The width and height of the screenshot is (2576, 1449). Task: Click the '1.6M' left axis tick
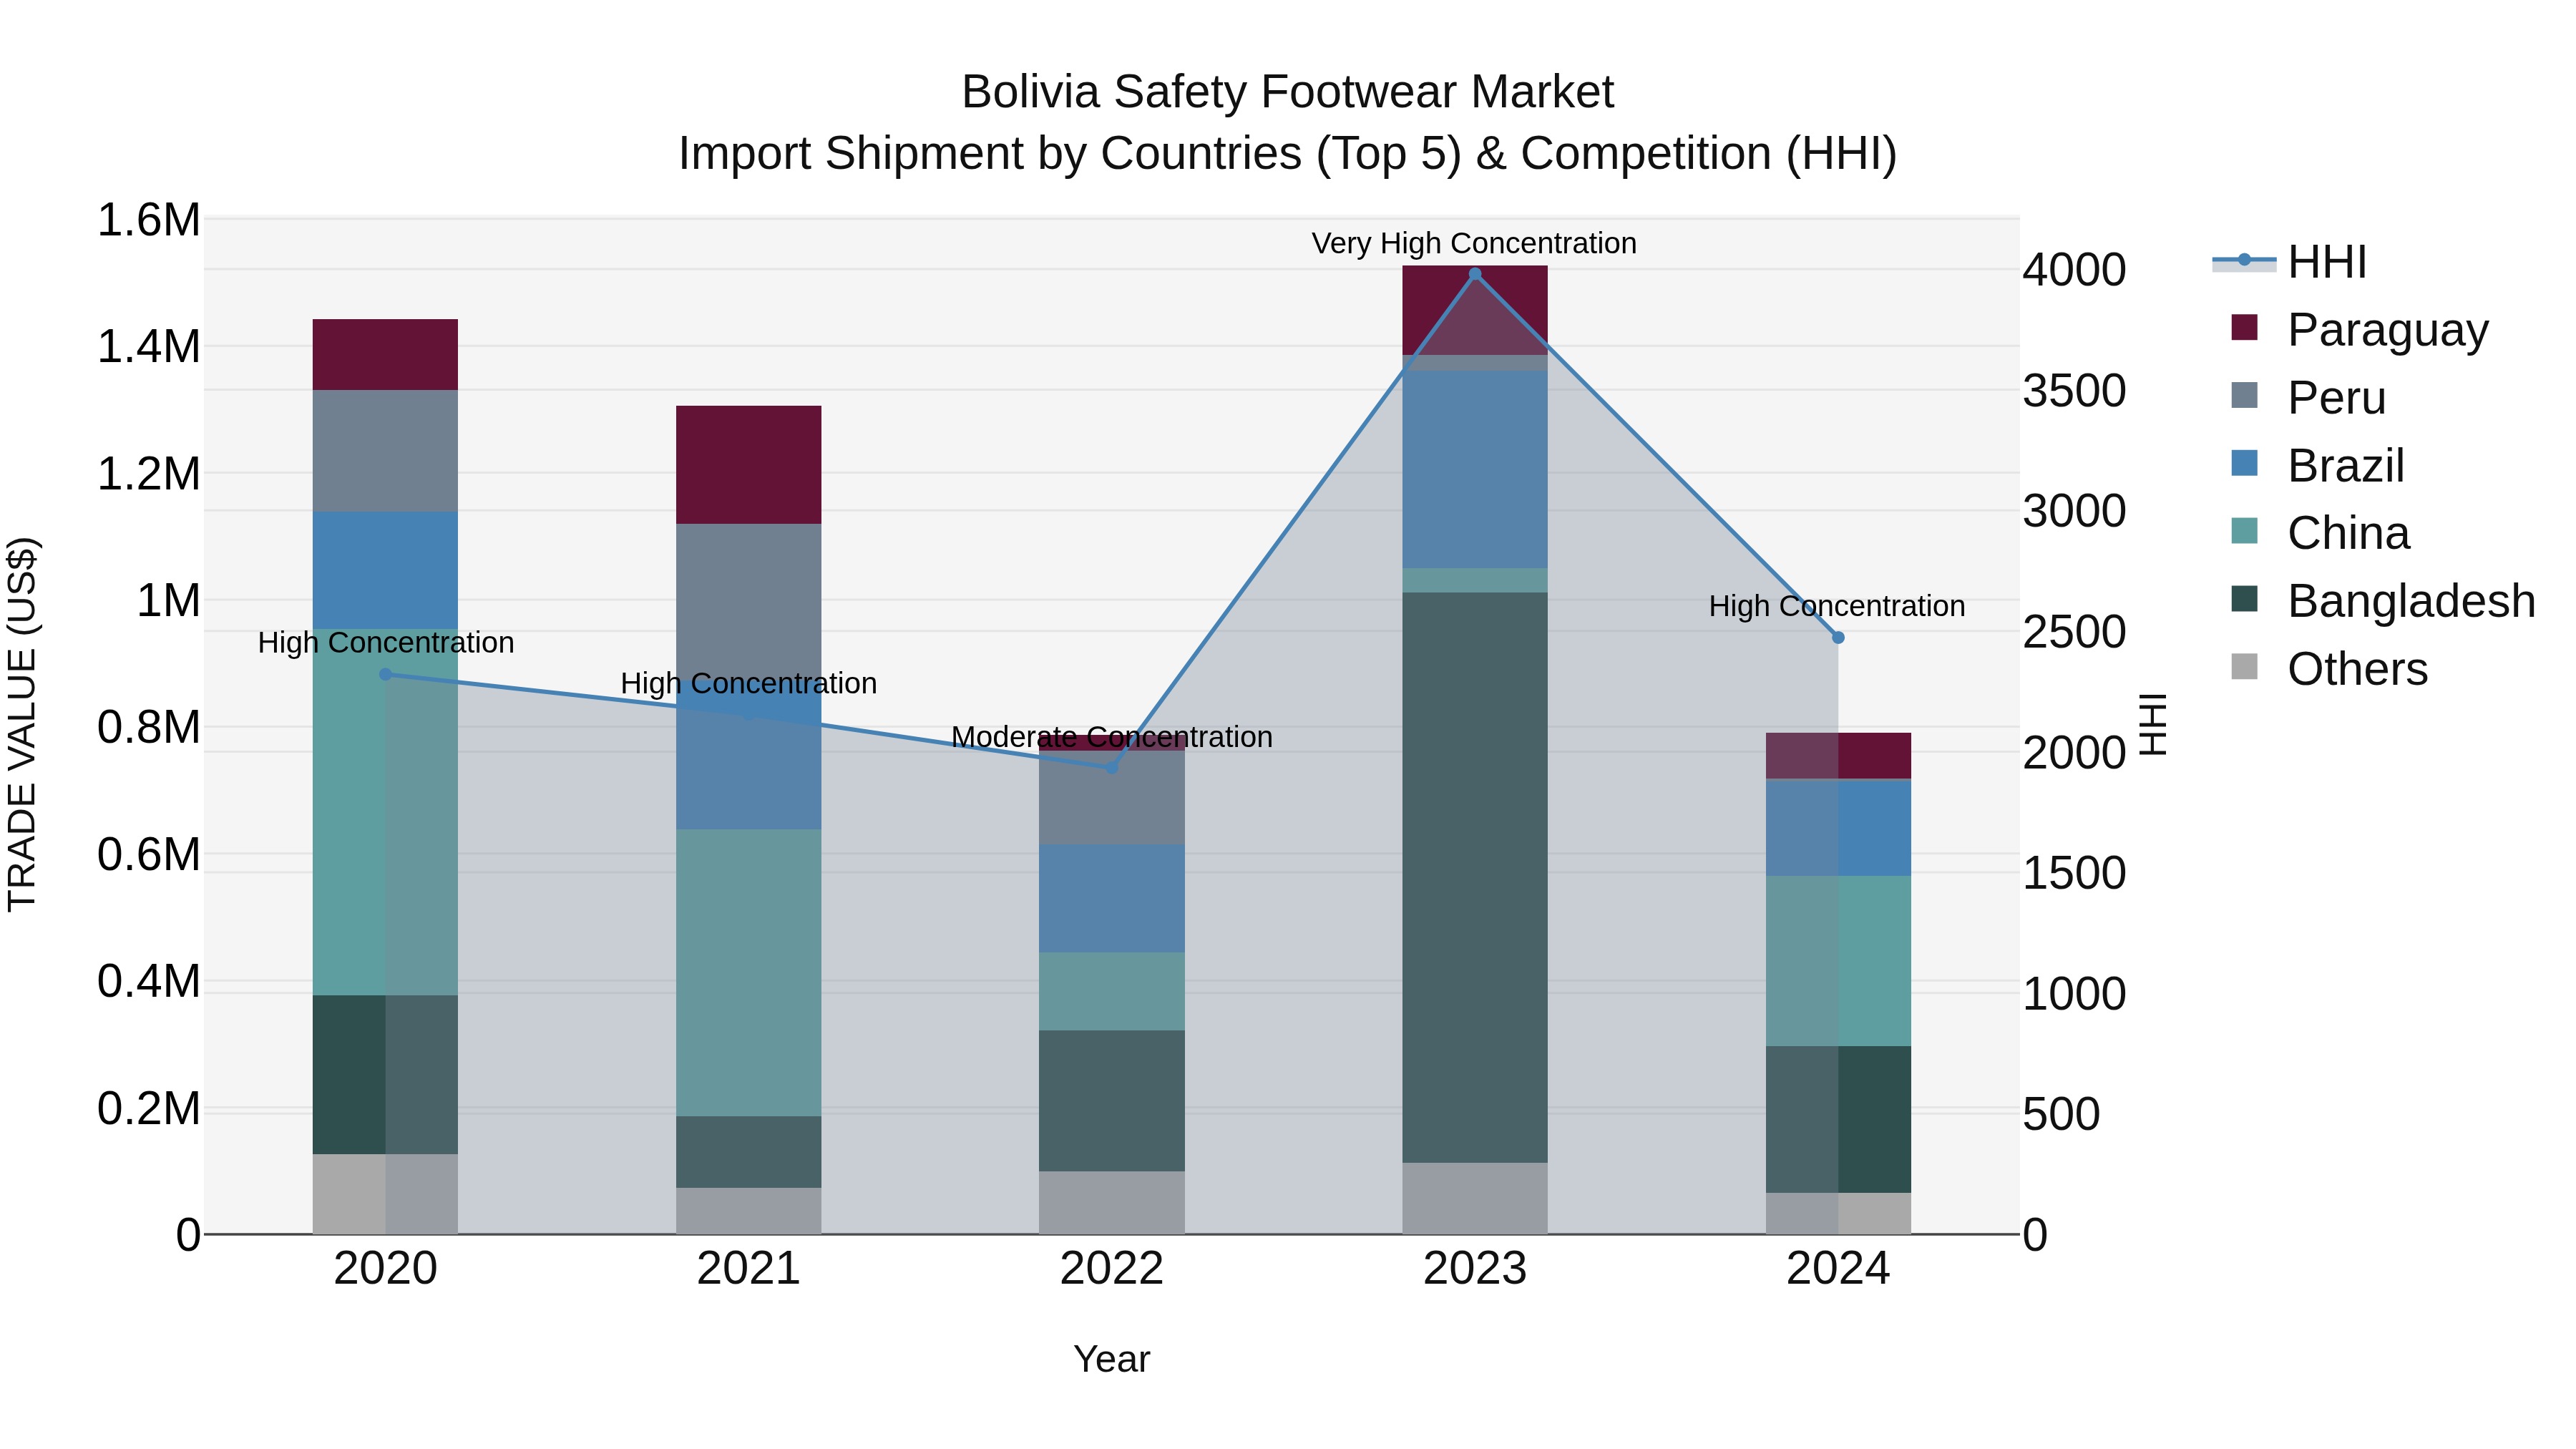[x=149, y=220]
